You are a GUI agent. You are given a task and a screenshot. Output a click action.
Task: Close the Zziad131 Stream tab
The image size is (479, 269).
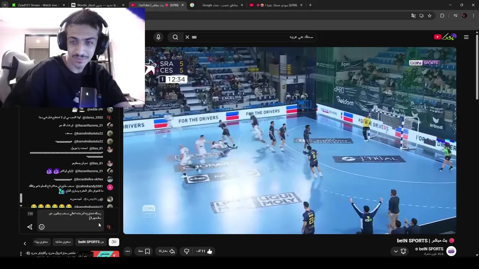pos(64,5)
